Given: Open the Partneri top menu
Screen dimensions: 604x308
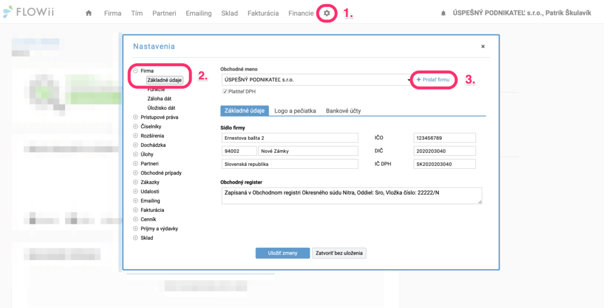Looking at the screenshot, I should [x=164, y=13].
